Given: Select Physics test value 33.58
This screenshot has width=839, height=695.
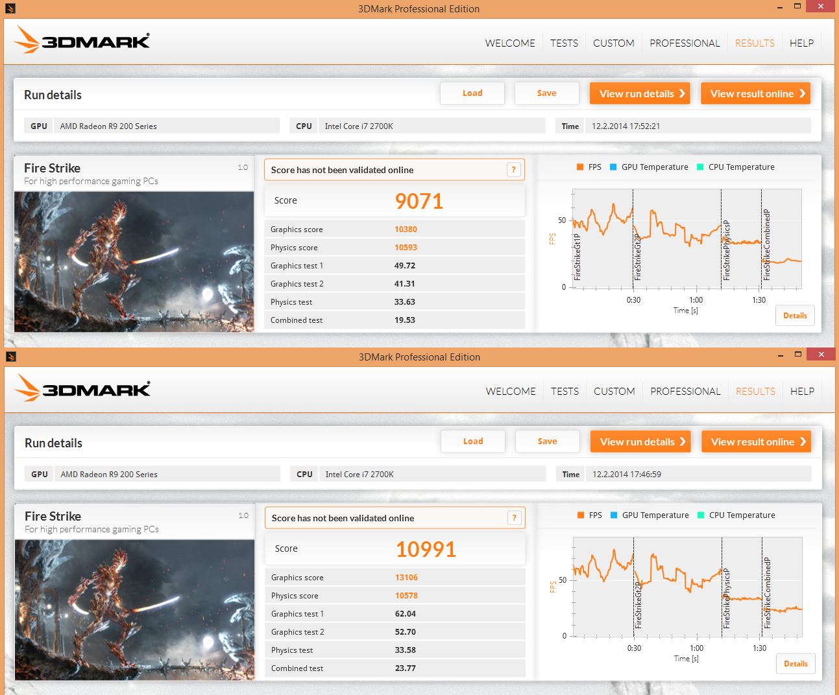Looking at the screenshot, I should [x=406, y=650].
